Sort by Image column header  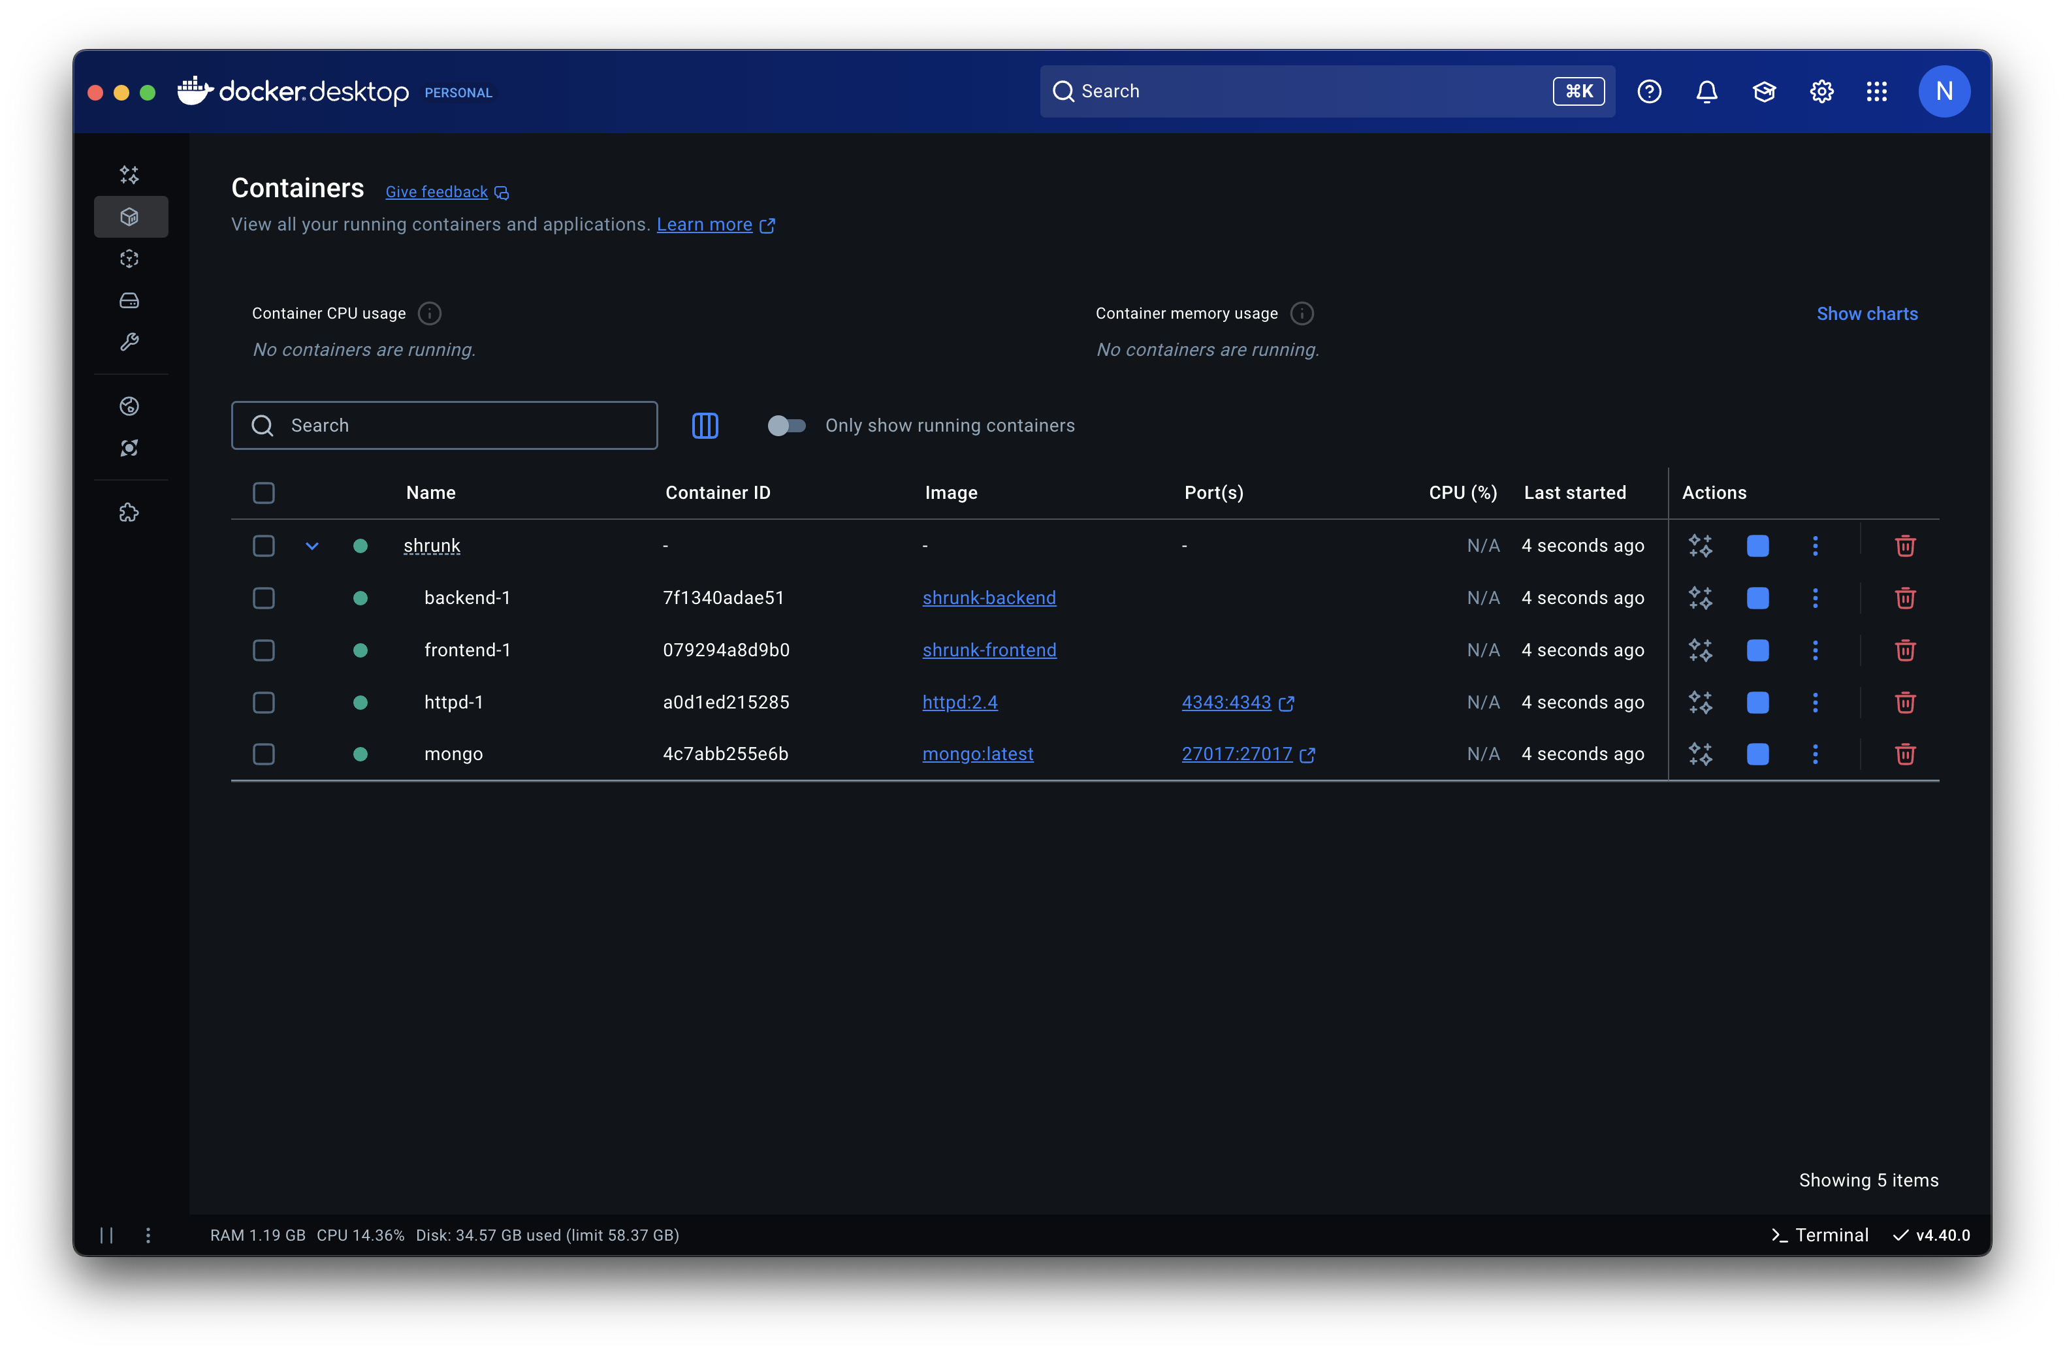pos(951,492)
